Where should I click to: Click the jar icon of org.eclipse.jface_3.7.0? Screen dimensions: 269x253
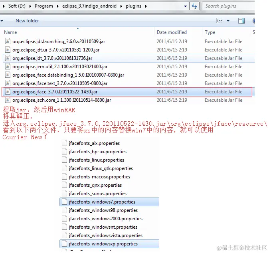8,92
